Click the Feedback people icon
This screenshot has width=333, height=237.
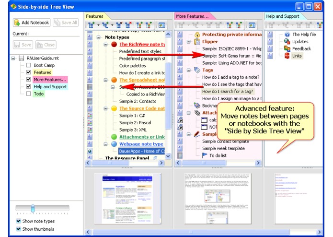click(287, 48)
